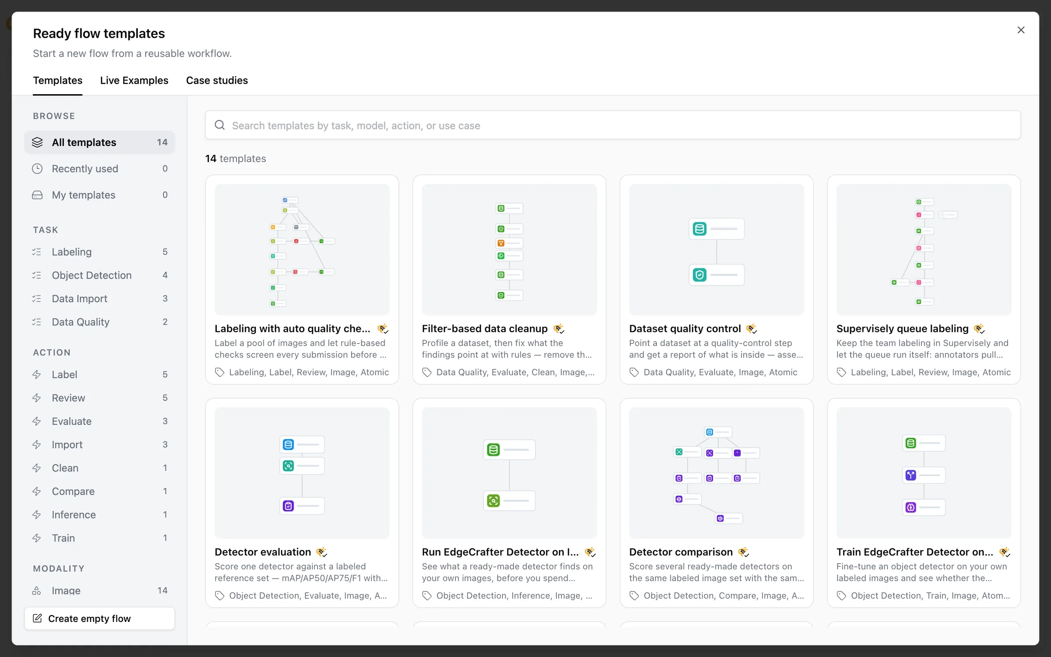Open Run EdgeCrafter Detector flow preview

click(509, 473)
